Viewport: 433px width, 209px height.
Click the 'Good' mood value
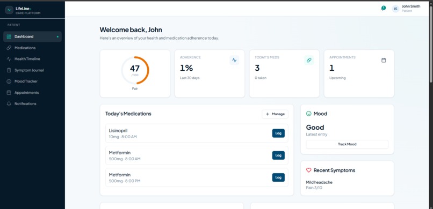315,127
